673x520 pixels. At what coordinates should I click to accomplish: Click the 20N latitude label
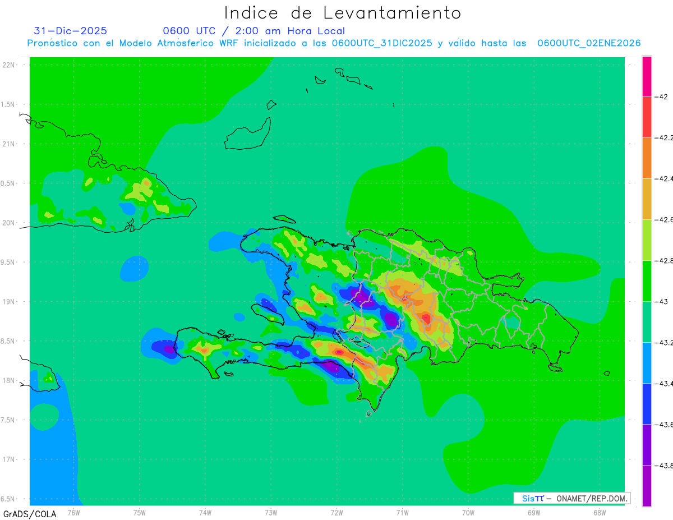click(x=10, y=223)
